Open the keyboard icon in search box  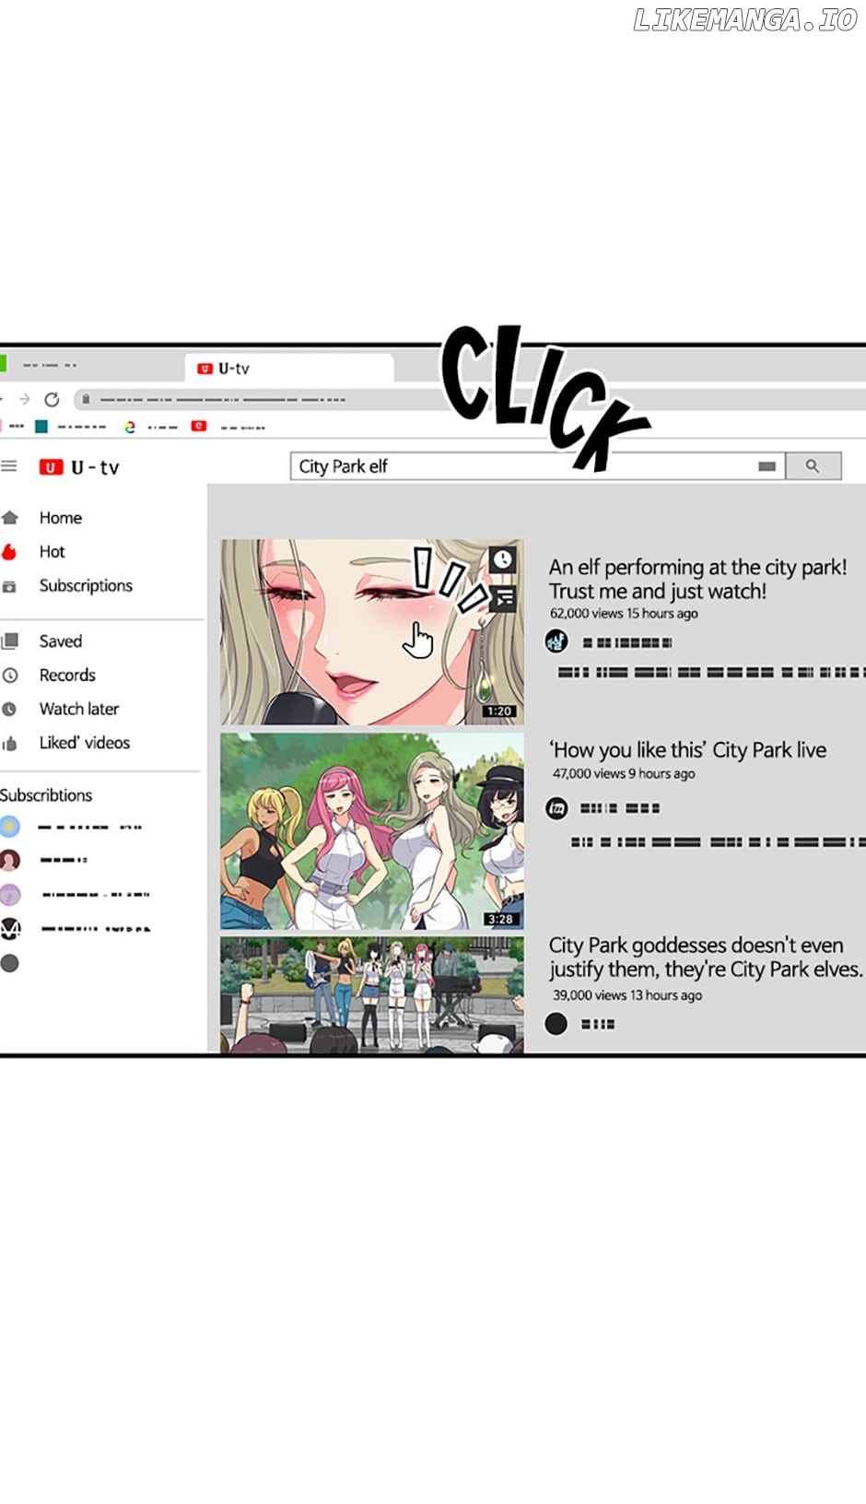[x=767, y=466]
